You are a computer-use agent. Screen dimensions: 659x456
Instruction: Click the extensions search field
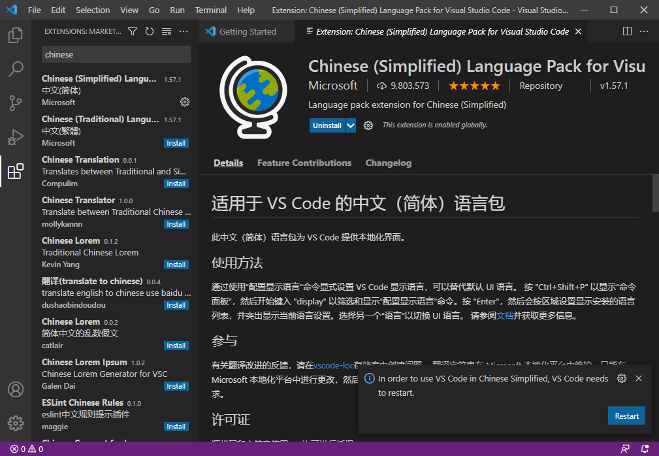click(x=116, y=55)
